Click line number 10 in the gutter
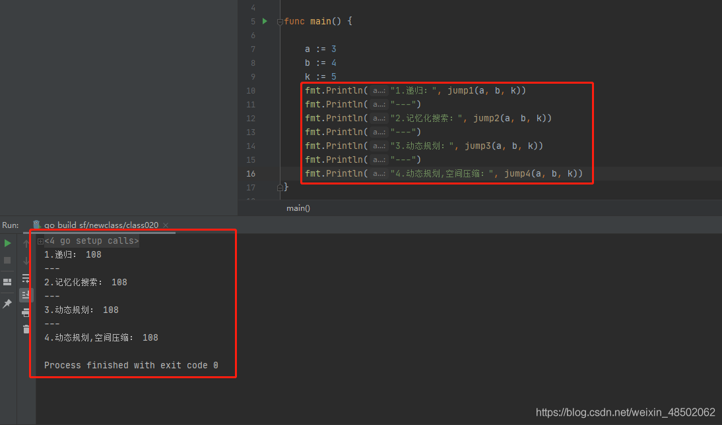722x425 pixels. click(251, 91)
